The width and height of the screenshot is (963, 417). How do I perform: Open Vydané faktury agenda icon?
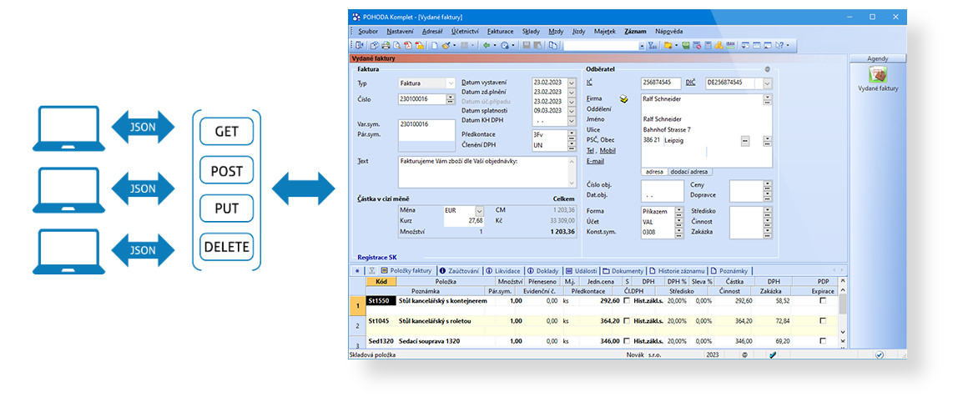(x=878, y=75)
